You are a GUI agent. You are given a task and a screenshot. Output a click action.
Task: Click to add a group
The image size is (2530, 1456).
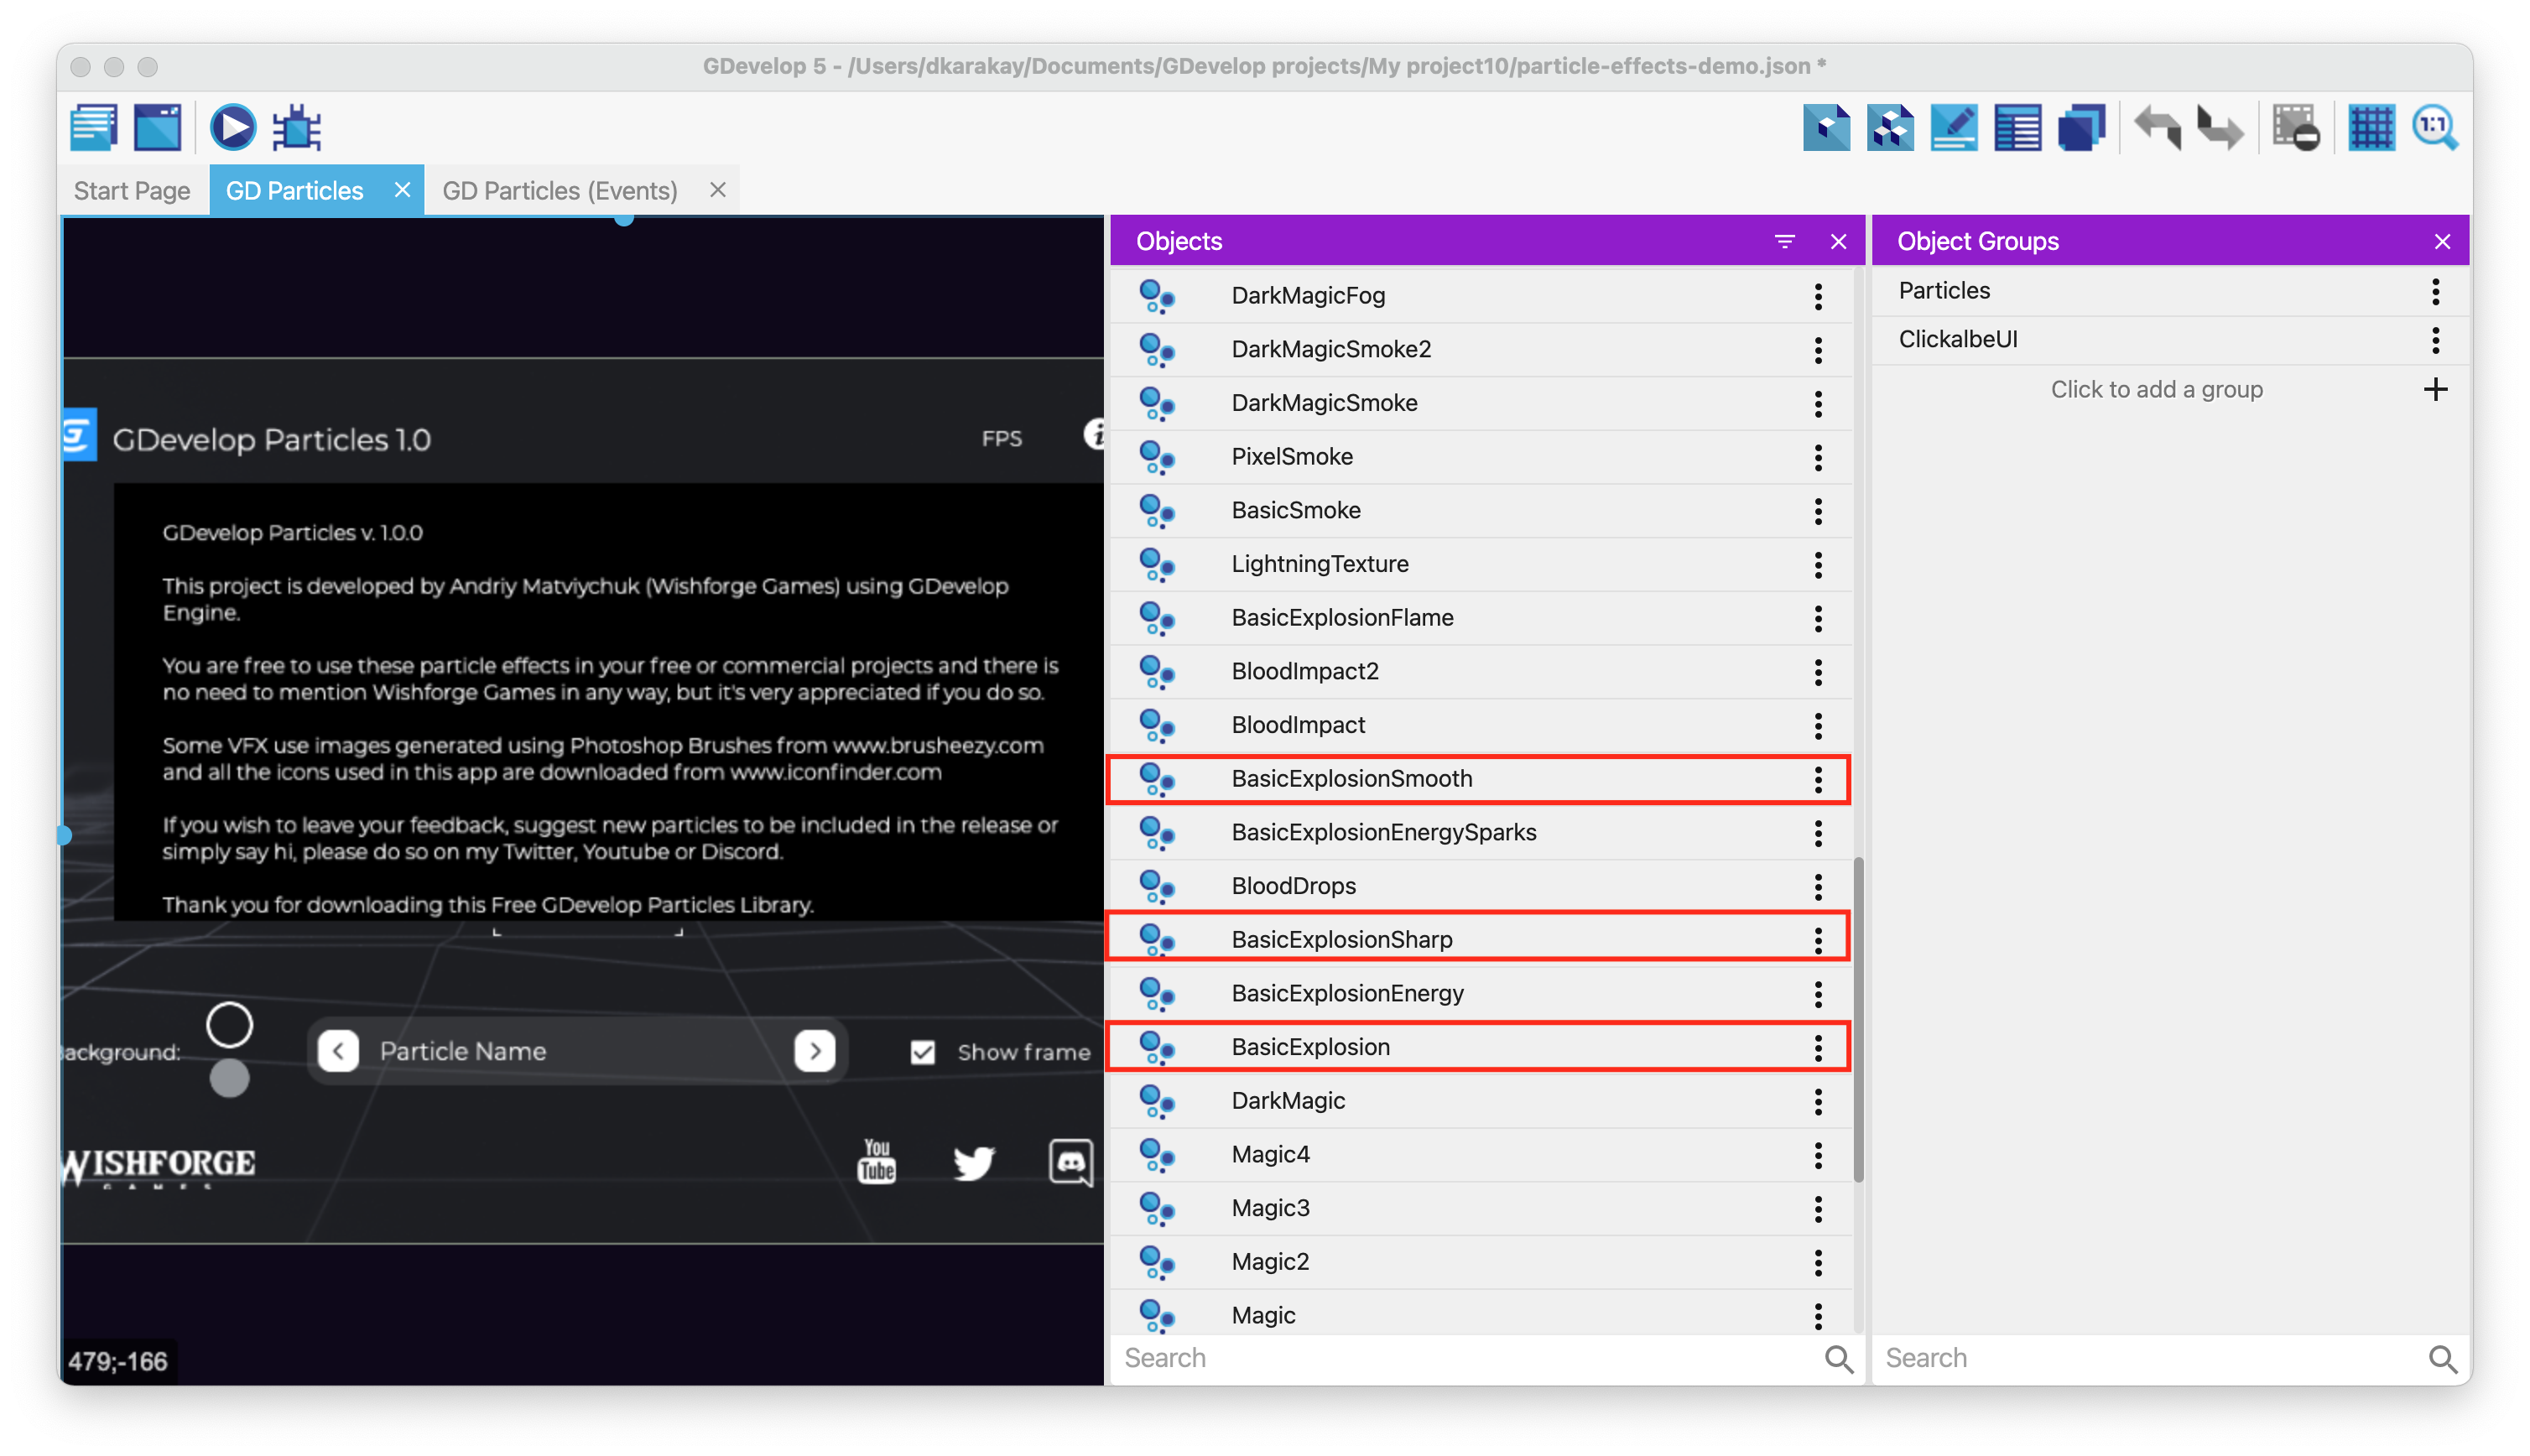pyautogui.click(x=2157, y=389)
